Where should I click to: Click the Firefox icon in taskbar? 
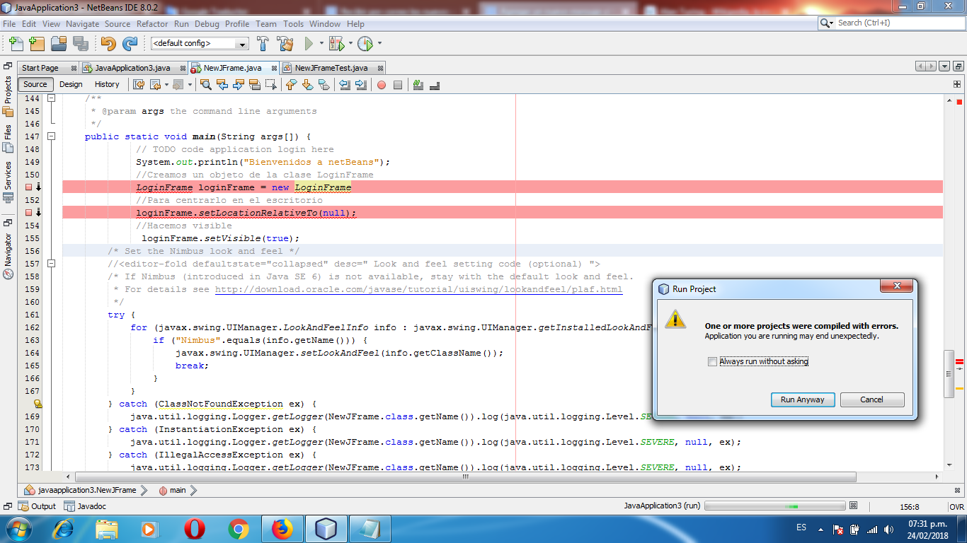(x=282, y=528)
